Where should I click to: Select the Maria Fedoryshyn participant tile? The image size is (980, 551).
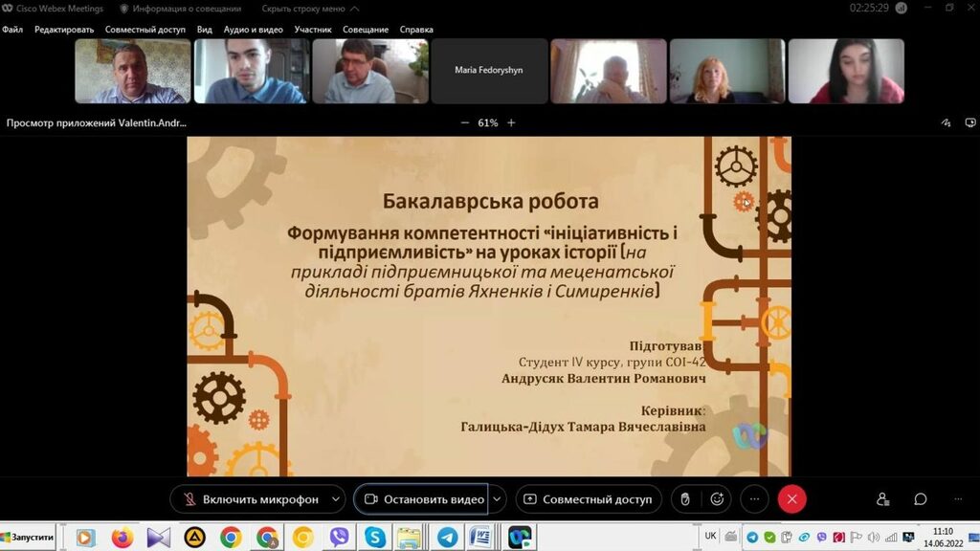pyautogui.click(x=489, y=71)
